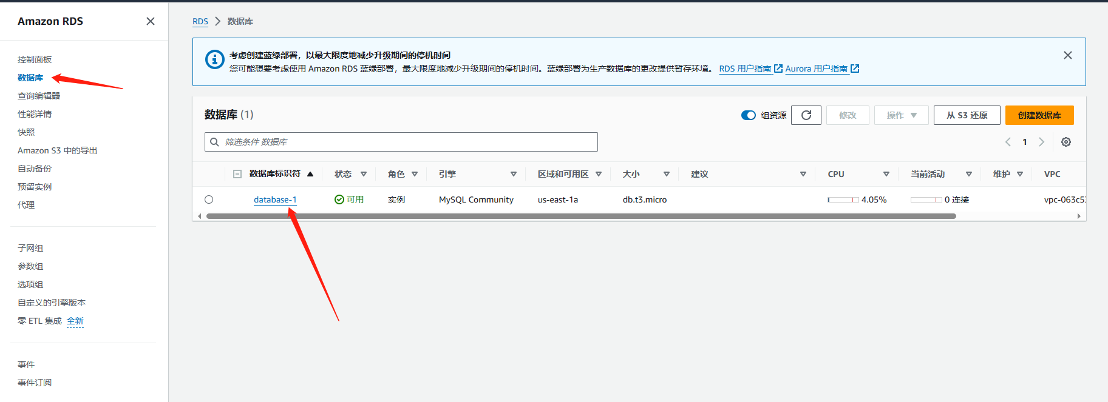The image size is (1108, 402).
Task: Open Proxies (代理) in sidebar
Action: pyautogui.click(x=26, y=205)
